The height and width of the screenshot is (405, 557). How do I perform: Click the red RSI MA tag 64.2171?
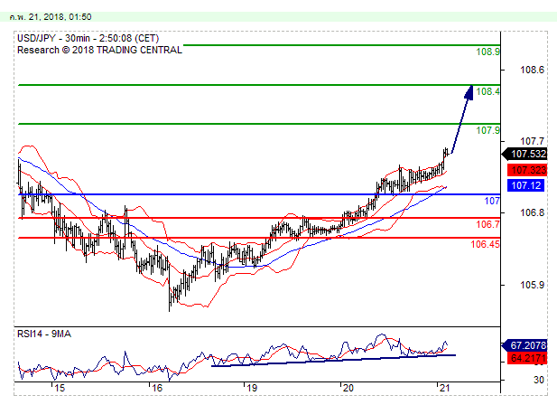(527, 358)
